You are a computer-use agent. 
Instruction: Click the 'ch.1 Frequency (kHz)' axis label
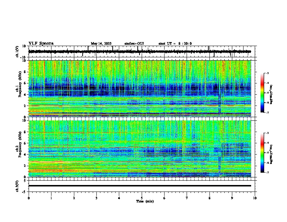19,84
